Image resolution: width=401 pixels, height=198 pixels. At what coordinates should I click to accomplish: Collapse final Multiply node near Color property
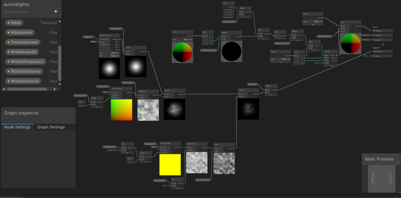pyautogui.click(x=271, y=95)
